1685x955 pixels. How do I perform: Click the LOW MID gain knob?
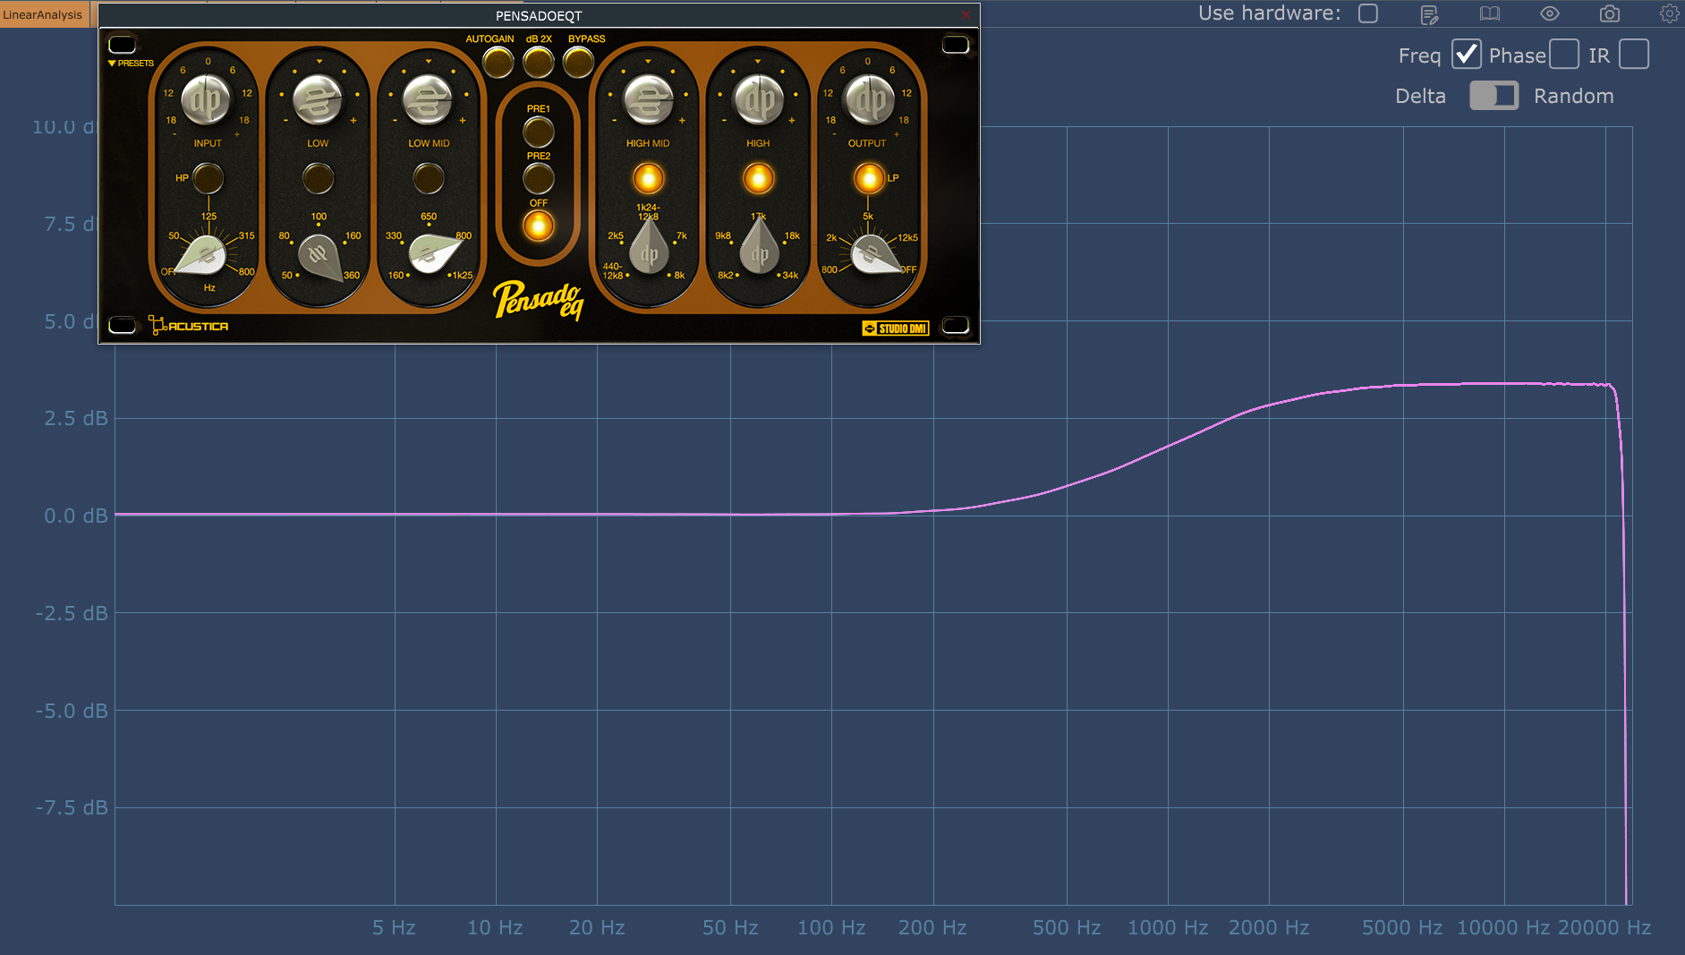428,100
